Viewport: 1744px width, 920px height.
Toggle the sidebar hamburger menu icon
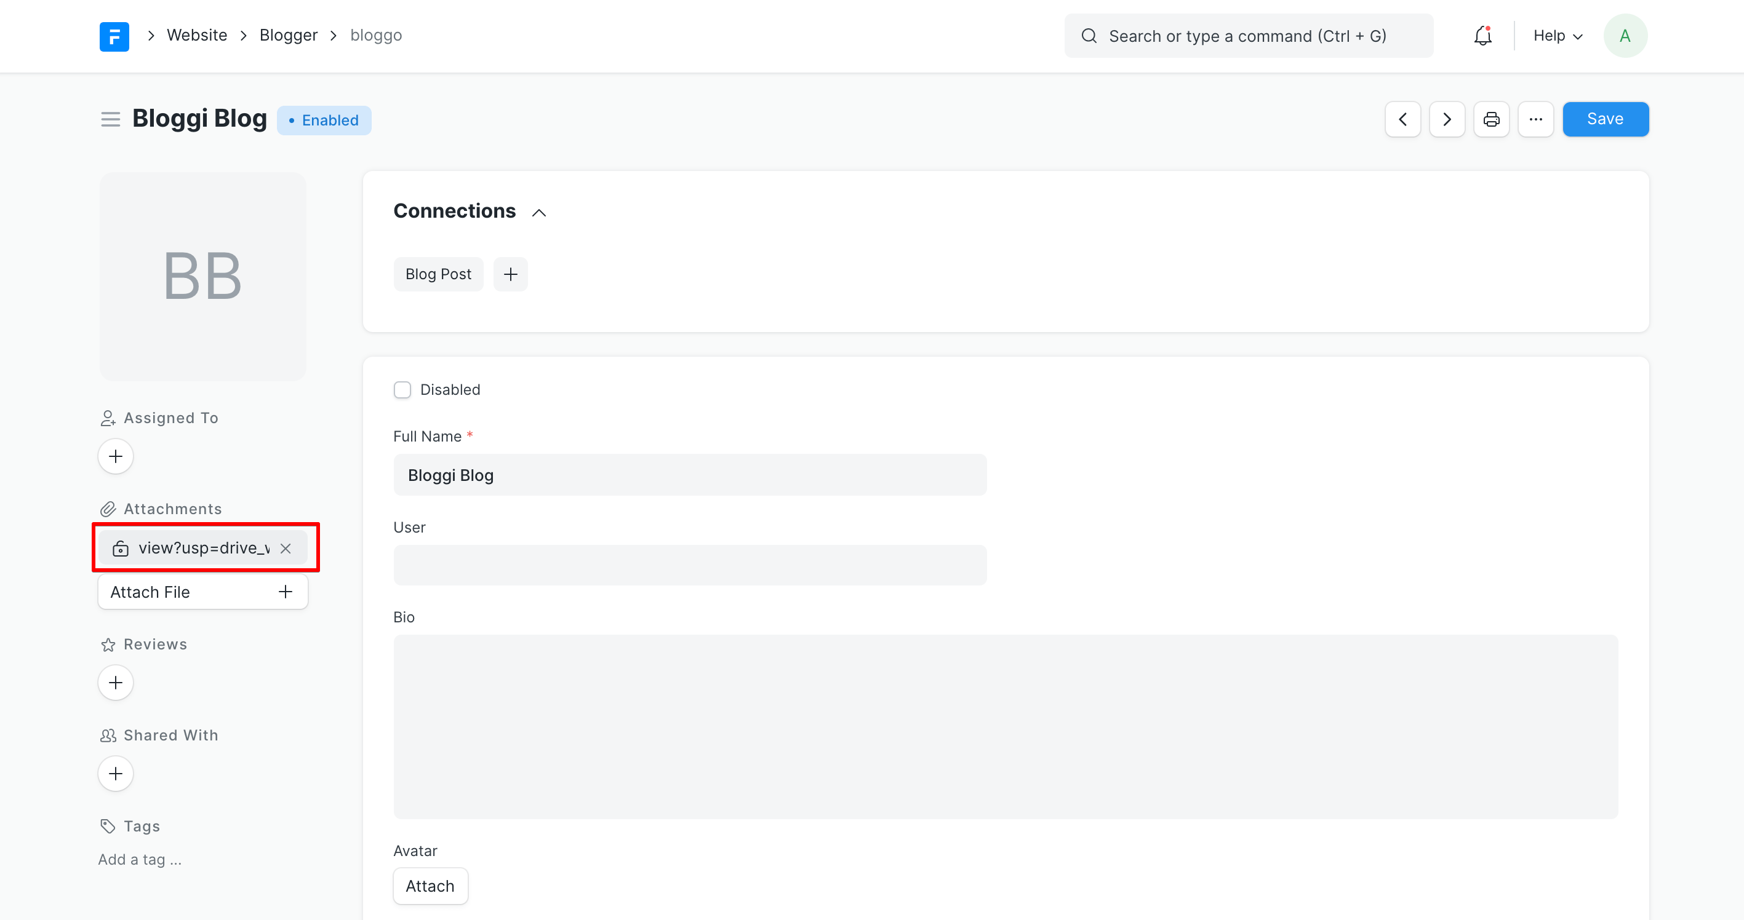click(110, 120)
